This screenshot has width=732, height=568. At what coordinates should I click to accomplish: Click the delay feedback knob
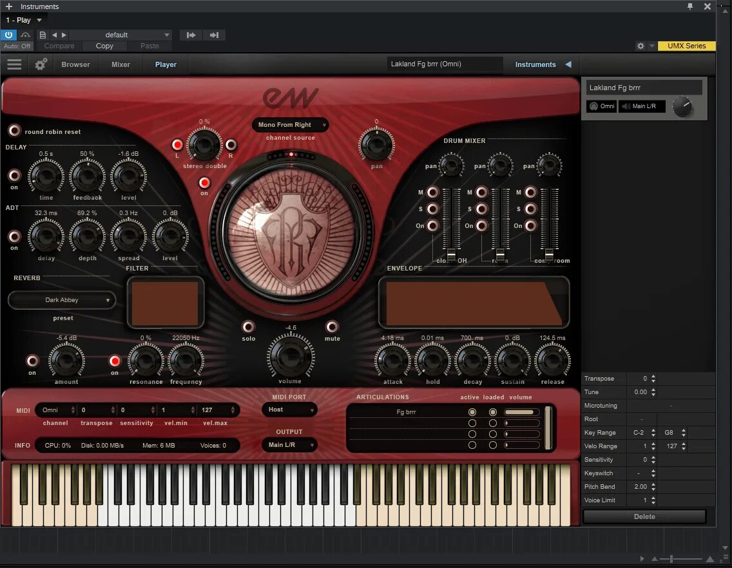coord(87,176)
